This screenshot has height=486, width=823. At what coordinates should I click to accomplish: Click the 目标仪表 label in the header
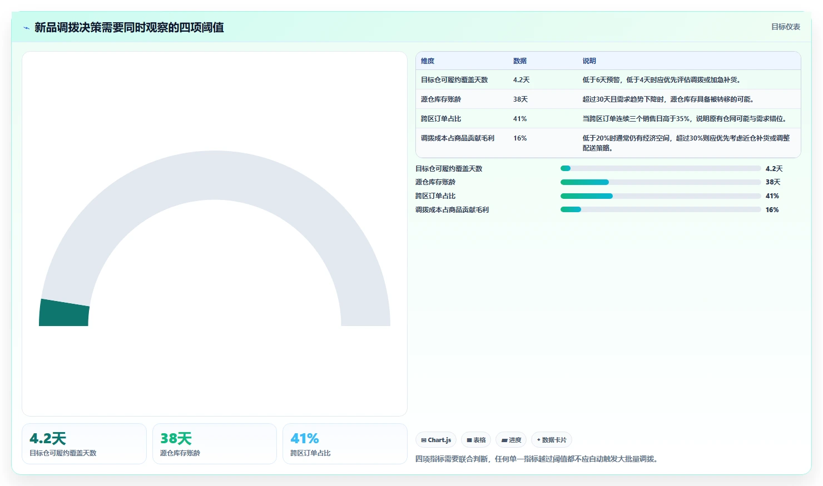785,27
